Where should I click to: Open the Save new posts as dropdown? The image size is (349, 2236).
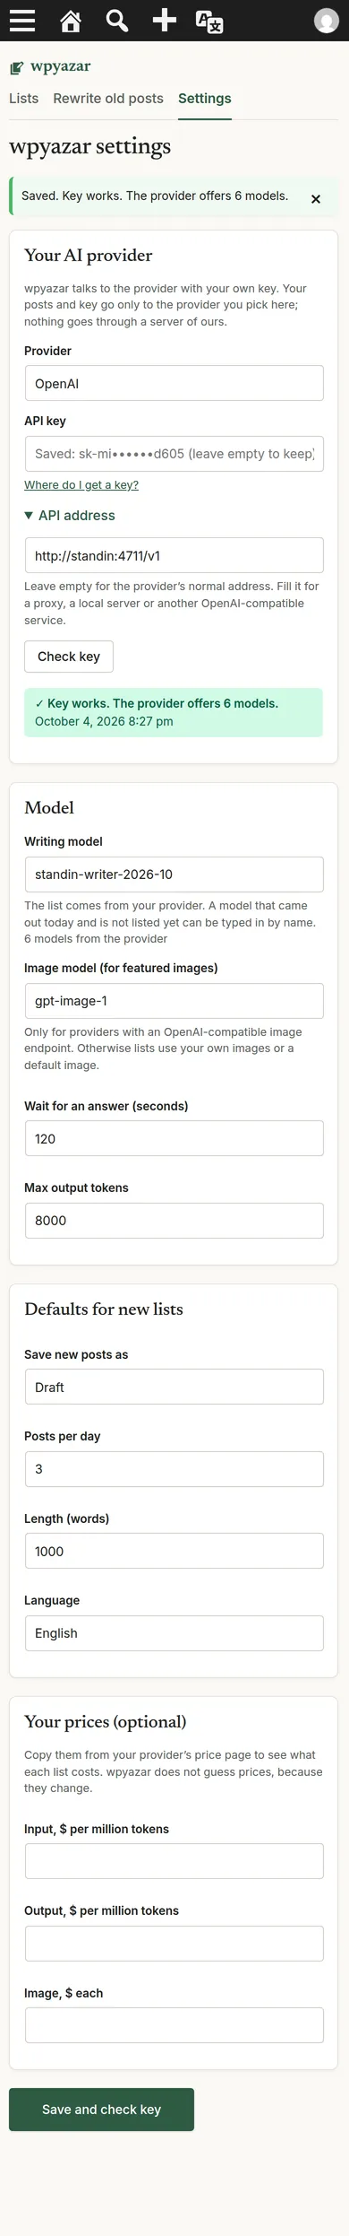coord(174,1387)
